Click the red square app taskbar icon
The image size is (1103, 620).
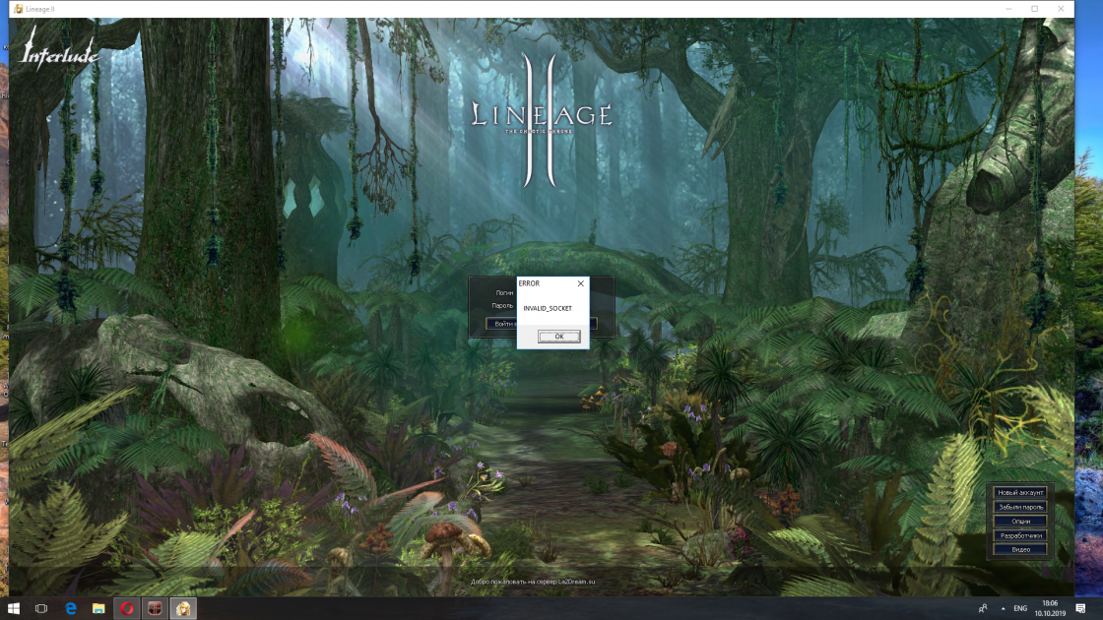pyautogui.click(x=155, y=608)
